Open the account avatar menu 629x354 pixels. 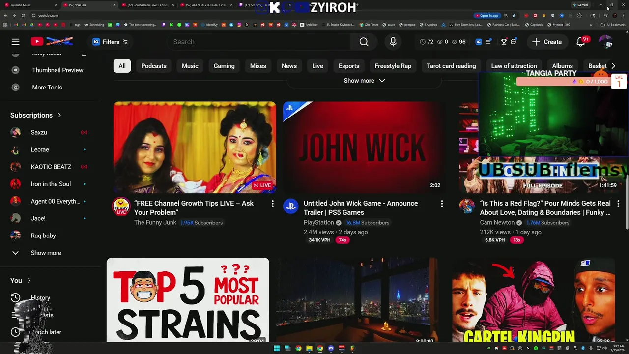click(x=605, y=42)
